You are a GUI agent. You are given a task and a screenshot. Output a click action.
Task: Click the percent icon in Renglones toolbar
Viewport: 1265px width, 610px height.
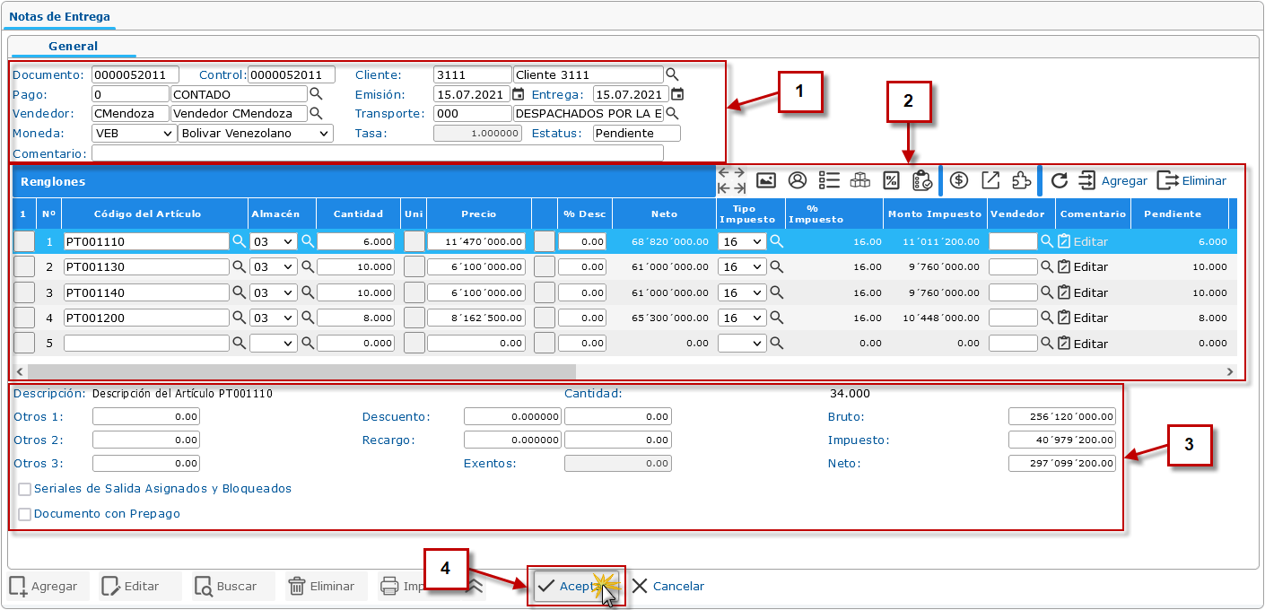click(891, 180)
